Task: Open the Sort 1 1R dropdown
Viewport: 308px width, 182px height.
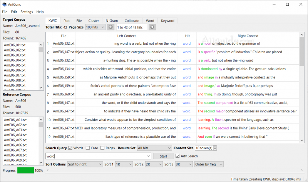Action: point(124,164)
